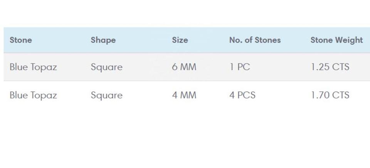Click the 6 MM size cell
The width and height of the screenshot is (370, 168).
point(184,67)
